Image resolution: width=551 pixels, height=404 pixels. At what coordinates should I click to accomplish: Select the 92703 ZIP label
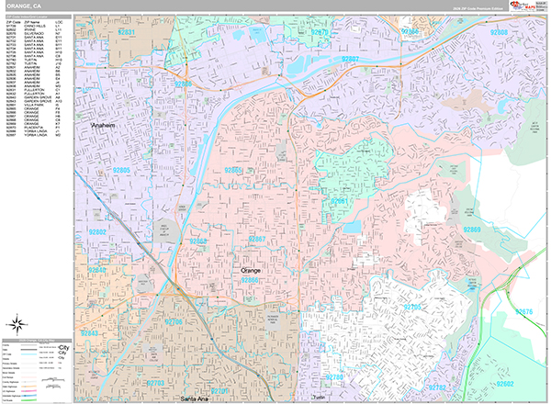click(155, 383)
